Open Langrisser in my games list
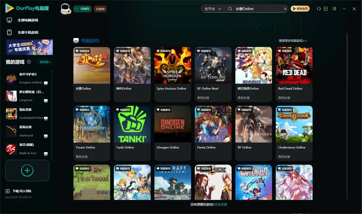The image size is (362, 214). coord(27,96)
